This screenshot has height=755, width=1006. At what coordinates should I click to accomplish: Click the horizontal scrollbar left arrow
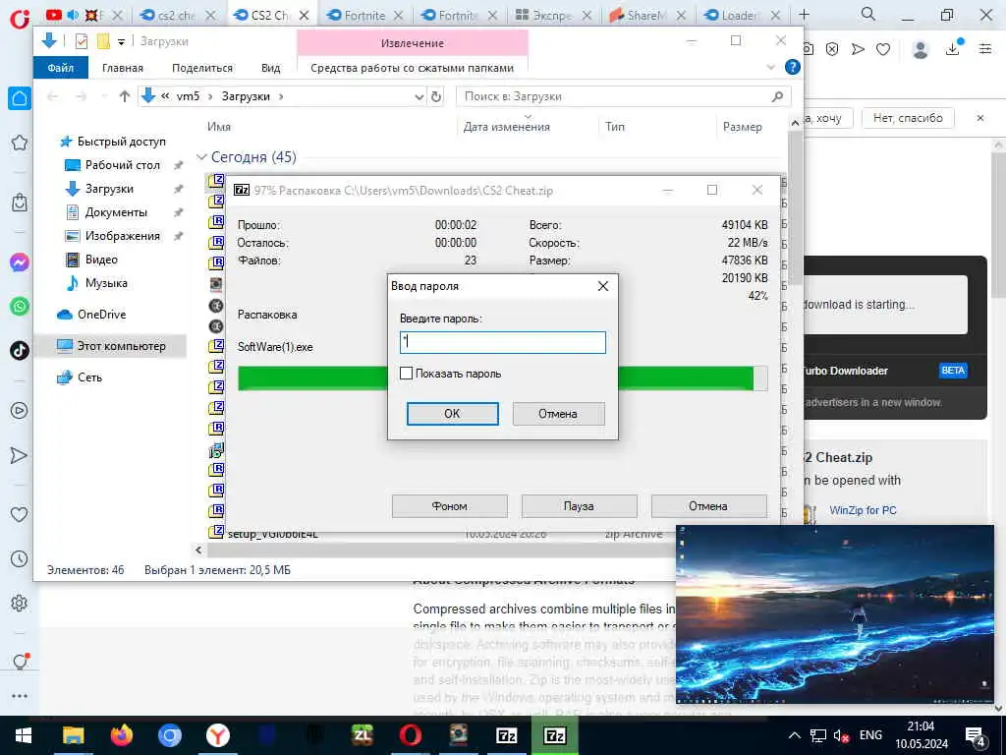198,550
